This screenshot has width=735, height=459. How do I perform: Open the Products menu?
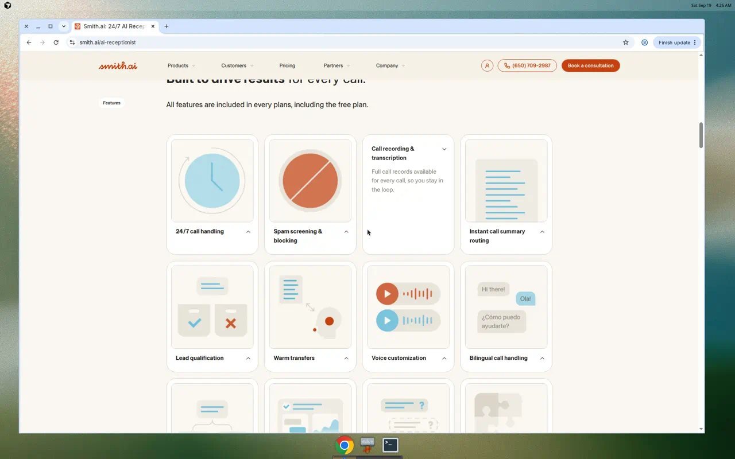pyautogui.click(x=181, y=65)
